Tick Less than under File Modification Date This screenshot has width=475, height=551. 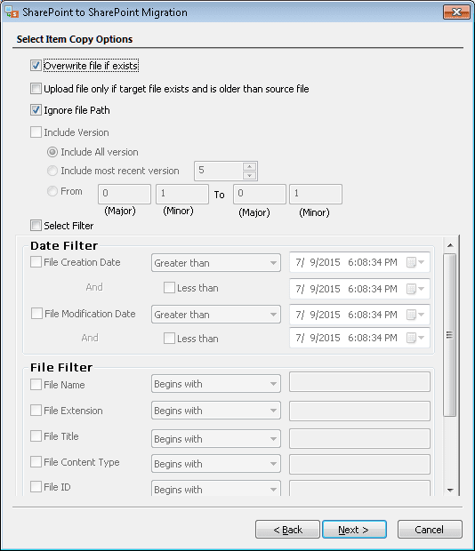[169, 338]
